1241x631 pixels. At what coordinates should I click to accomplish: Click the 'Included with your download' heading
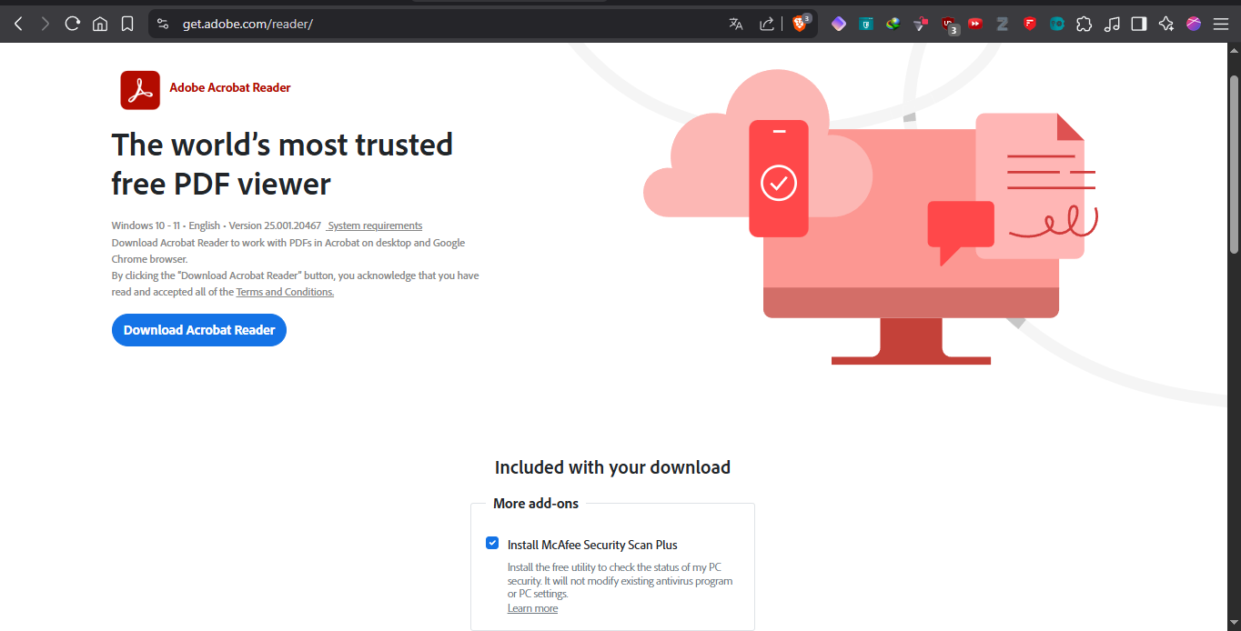click(612, 467)
